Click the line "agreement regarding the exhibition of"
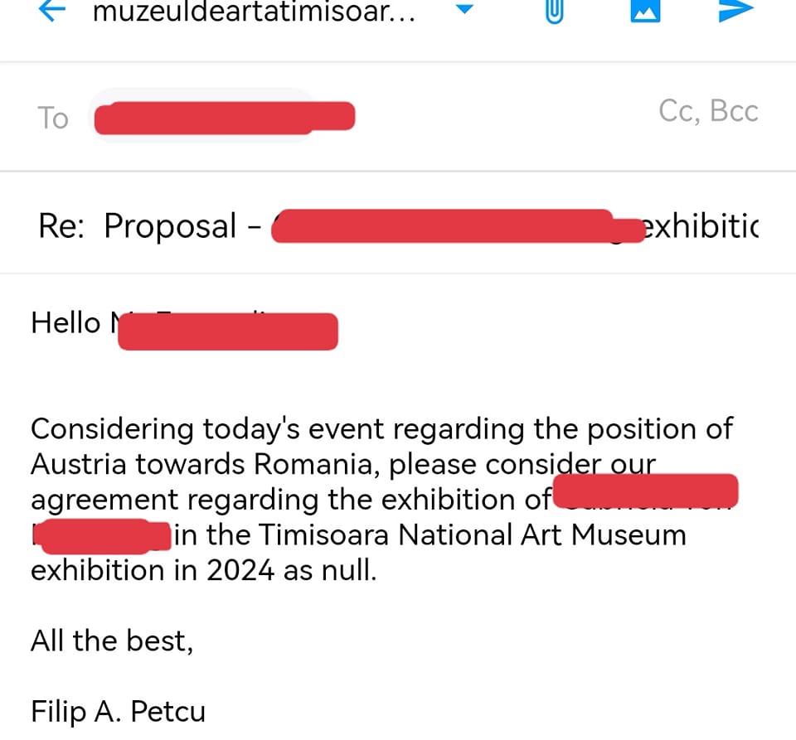The image size is (796, 740). click(x=290, y=501)
